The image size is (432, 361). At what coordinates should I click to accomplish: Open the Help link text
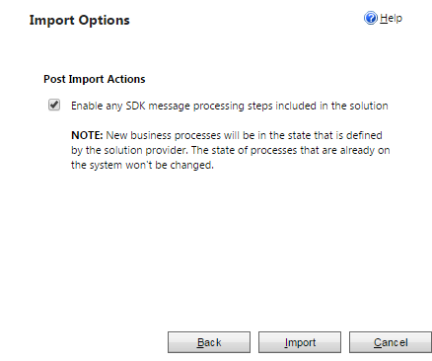click(391, 18)
